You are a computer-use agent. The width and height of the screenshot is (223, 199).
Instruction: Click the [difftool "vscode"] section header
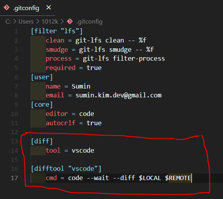(x=66, y=169)
